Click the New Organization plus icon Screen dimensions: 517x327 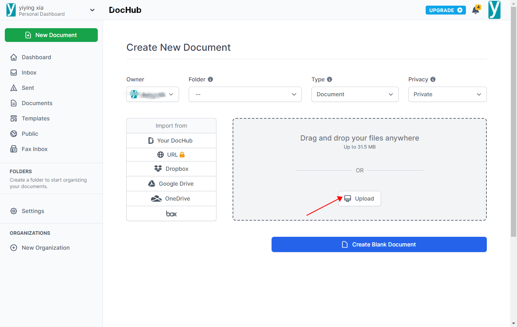(x=14, y=248)
